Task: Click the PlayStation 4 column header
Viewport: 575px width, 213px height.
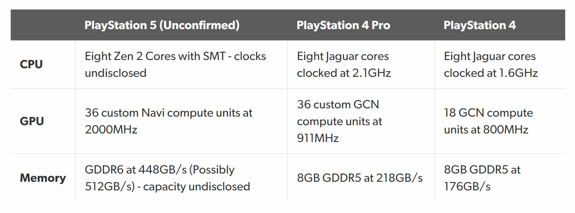Action: (479, 25)
